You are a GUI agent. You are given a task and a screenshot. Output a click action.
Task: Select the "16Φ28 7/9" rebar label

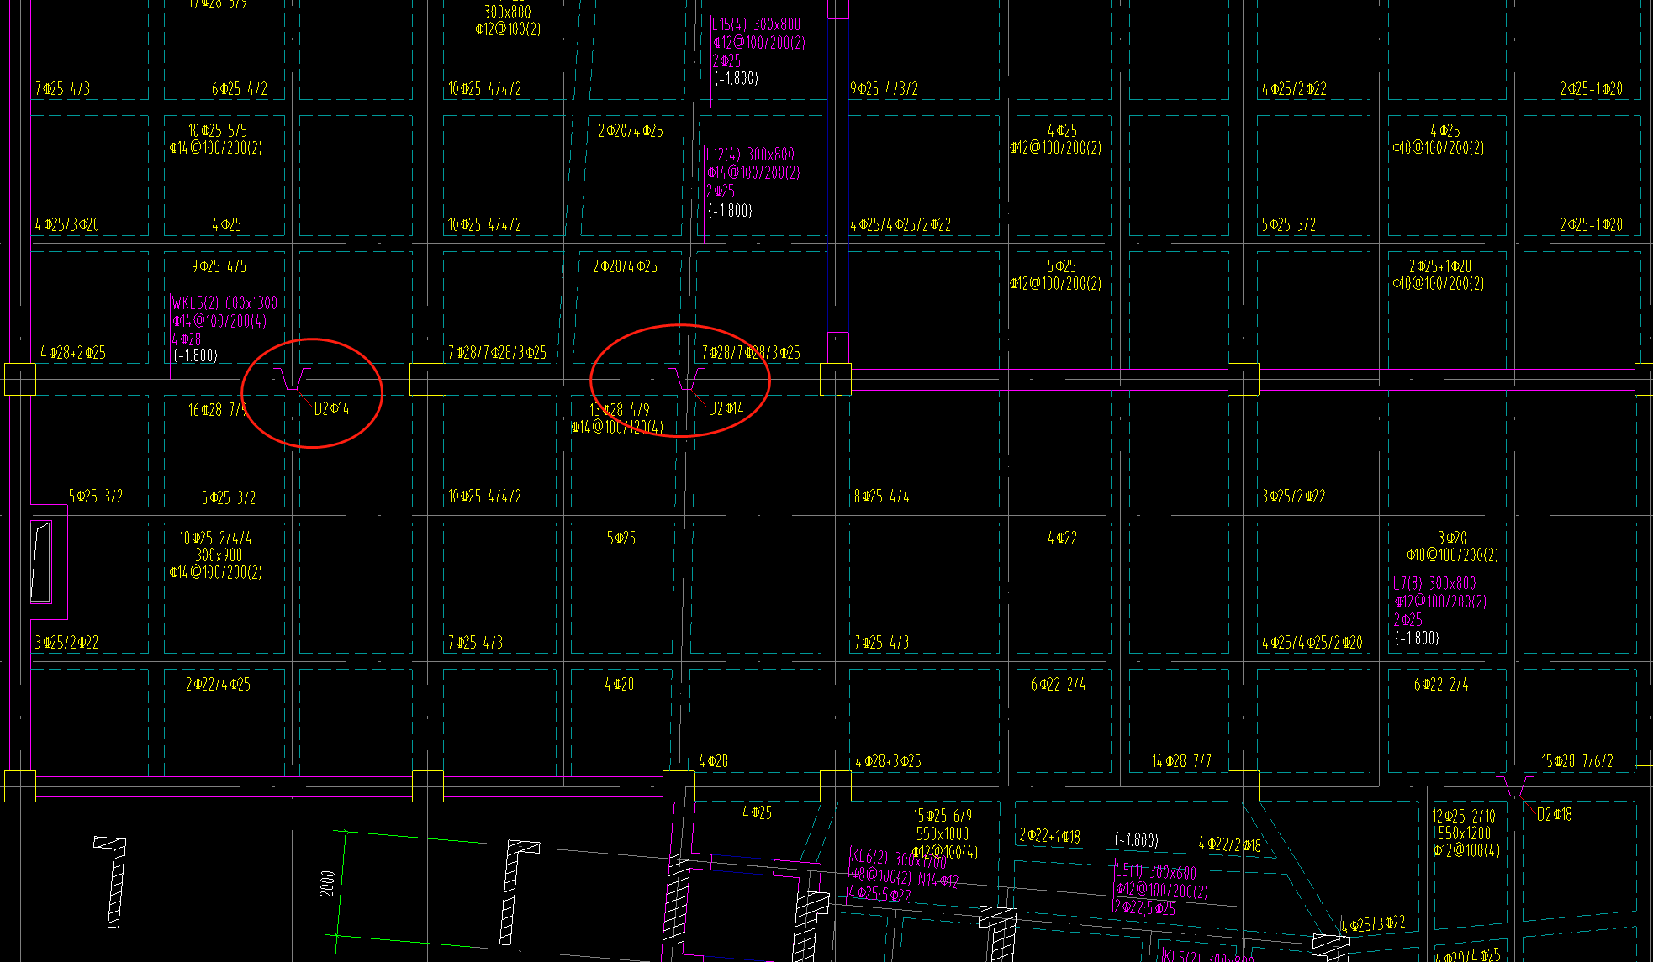click(217, 410)
